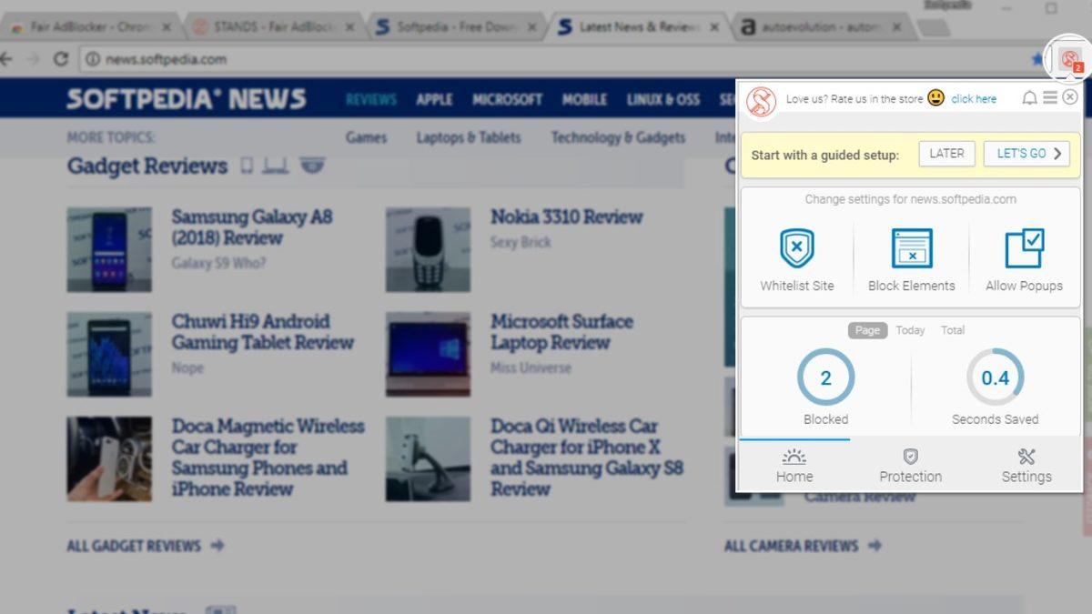This screenshot has width=1092, height=614.
Task: Dismiss guided setup with LATER button
Action: tap(946, 154)
